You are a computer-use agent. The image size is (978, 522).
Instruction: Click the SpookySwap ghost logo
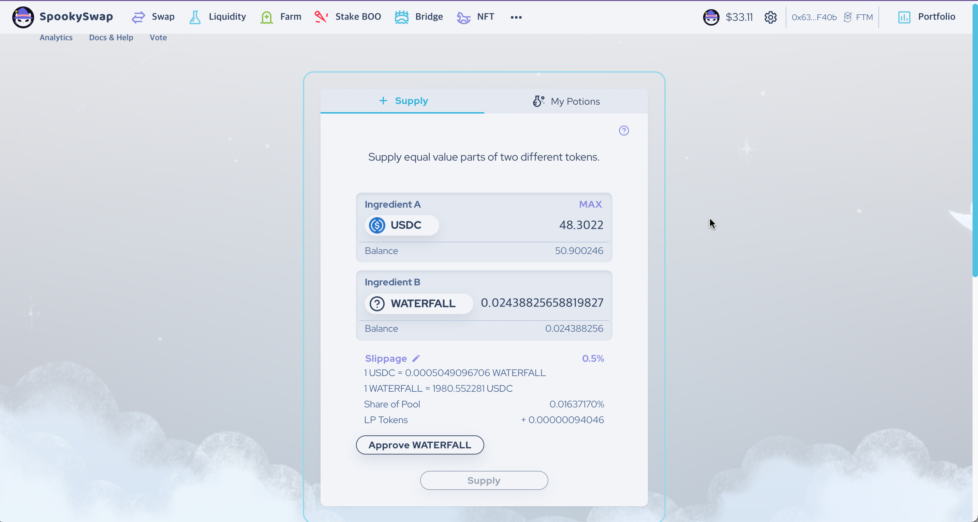point(23,17)
